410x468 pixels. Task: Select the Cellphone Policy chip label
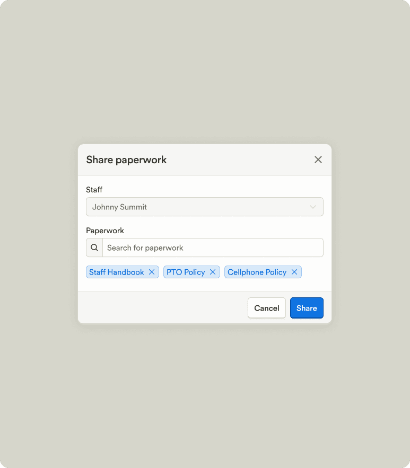(x=257, y=272)
